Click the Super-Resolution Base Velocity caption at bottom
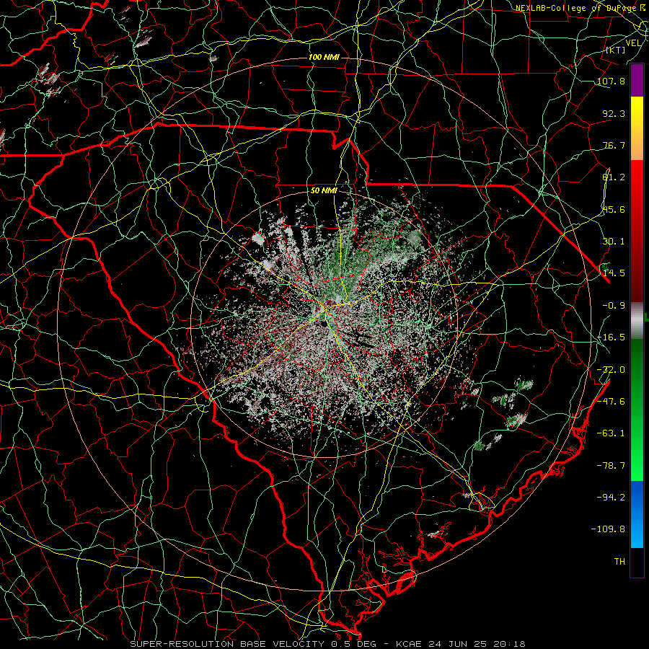This screenshot has width=649, height=649. (327, 644)
